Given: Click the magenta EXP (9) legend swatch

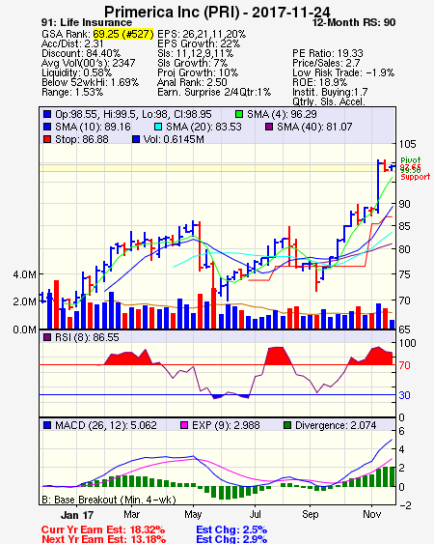Looking at the screenshot, I should 184,425.
